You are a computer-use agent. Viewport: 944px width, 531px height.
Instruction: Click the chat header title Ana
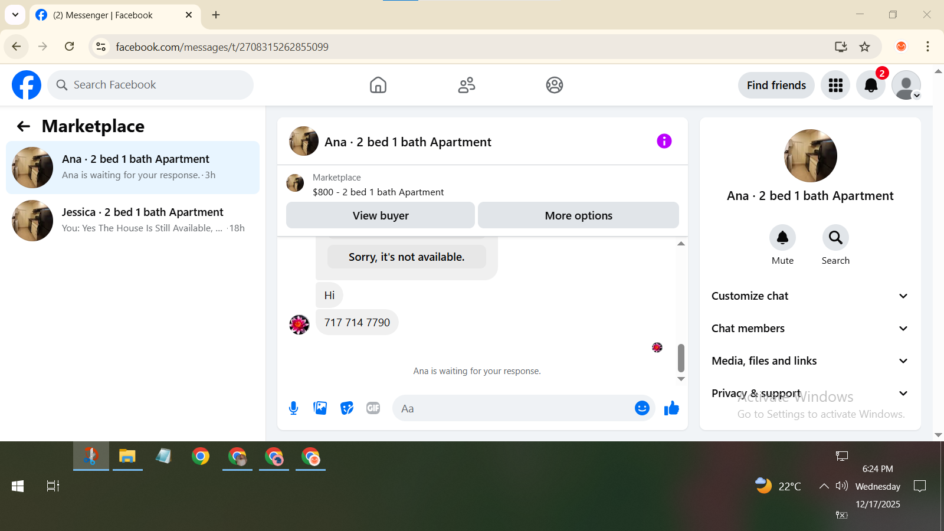(408, 142)
